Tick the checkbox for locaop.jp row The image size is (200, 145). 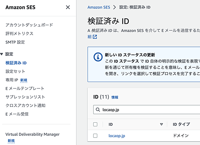tap(95, 136)
